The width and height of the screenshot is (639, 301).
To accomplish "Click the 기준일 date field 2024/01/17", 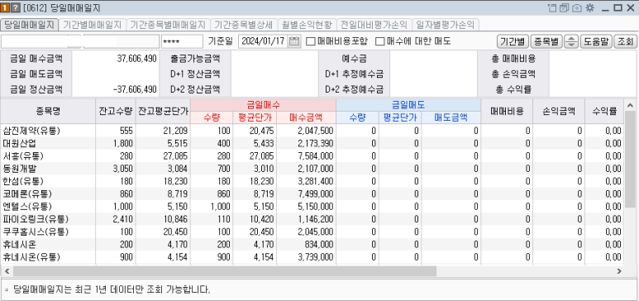I will pos(263,41).
